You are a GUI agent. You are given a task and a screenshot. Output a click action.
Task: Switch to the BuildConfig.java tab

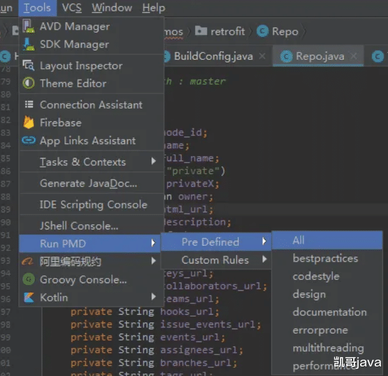216,56
